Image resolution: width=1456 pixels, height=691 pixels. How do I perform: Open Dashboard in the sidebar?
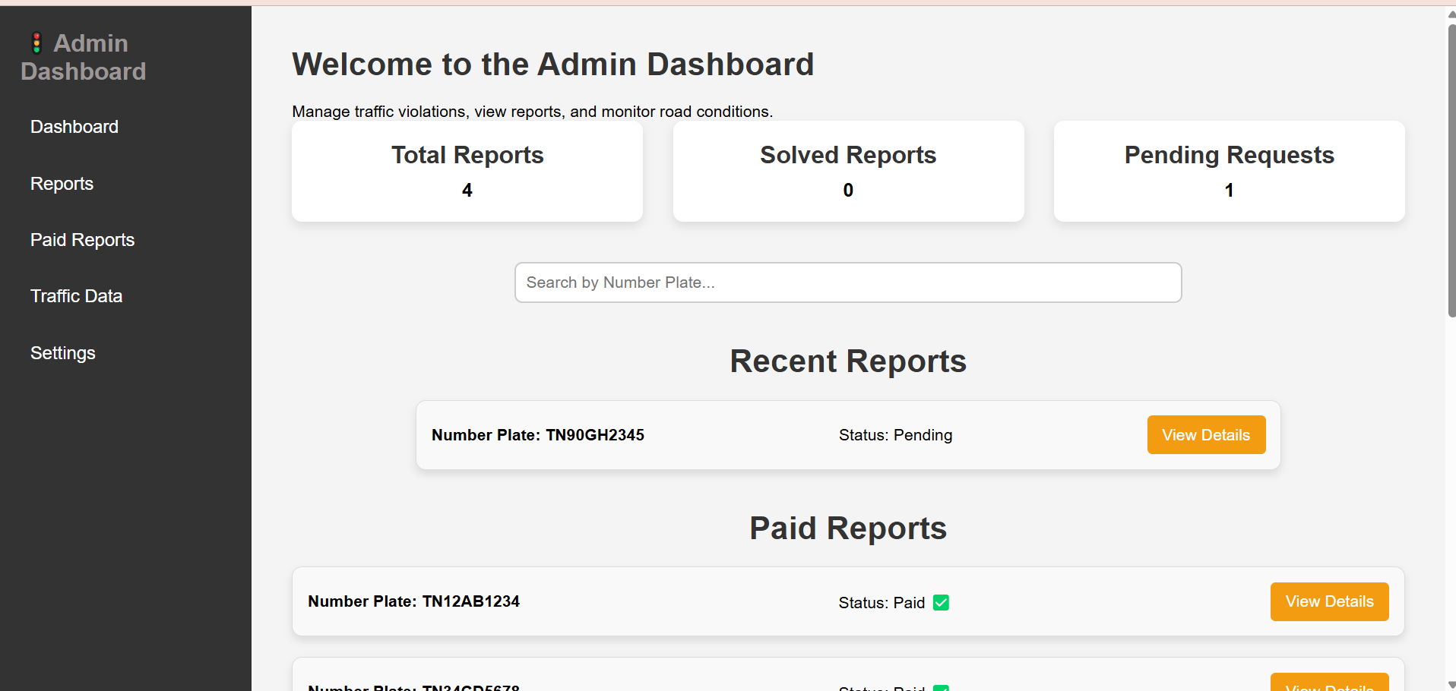[x=74, y=127]
